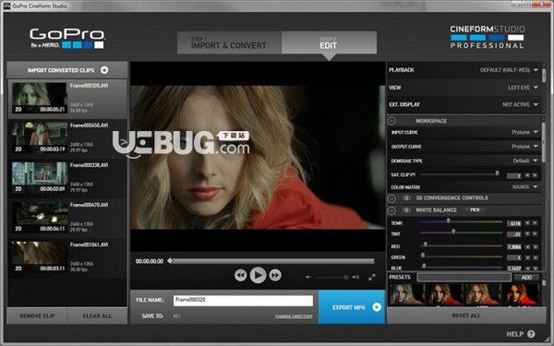The height and width of the screenshot is (346, 554).
Task: Open the View Left Eye dropdown
Action: (523, 88)
